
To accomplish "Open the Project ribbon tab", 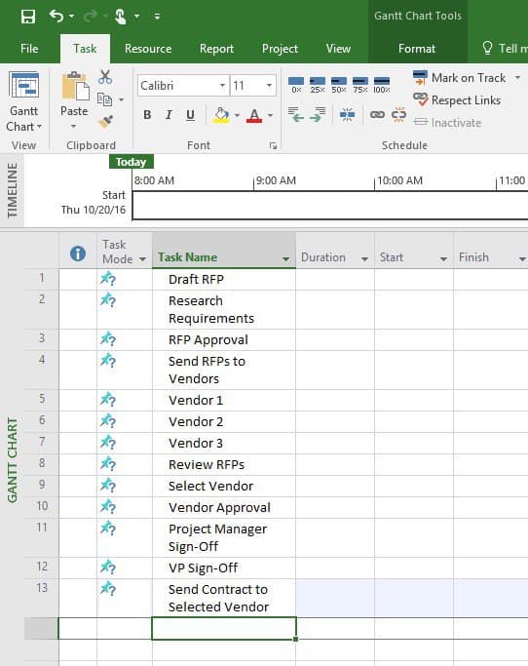I will [x=280, y=49].
